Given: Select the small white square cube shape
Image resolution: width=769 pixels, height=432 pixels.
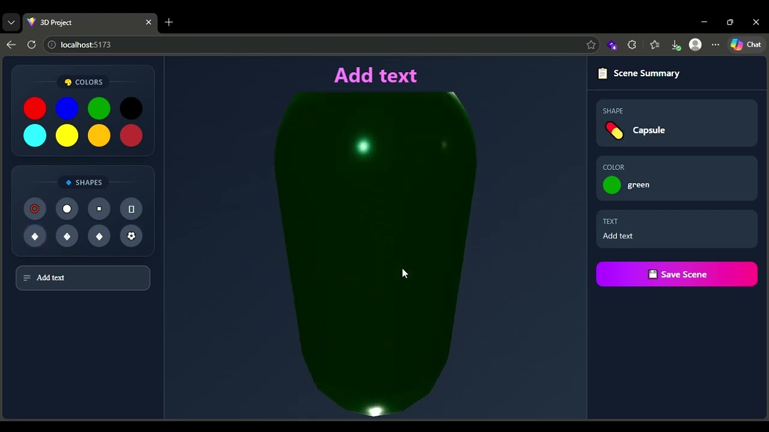Looking at the screenshot, I should point(99,209).
